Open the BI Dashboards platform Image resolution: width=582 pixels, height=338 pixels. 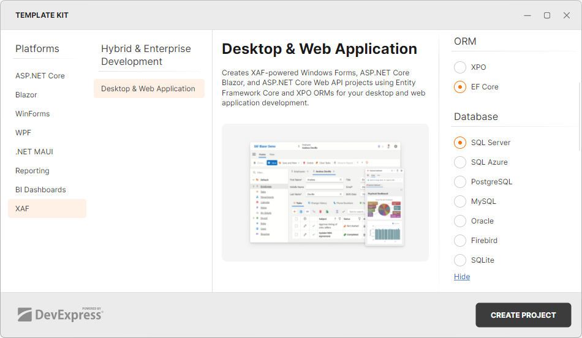tap(47, 190)
